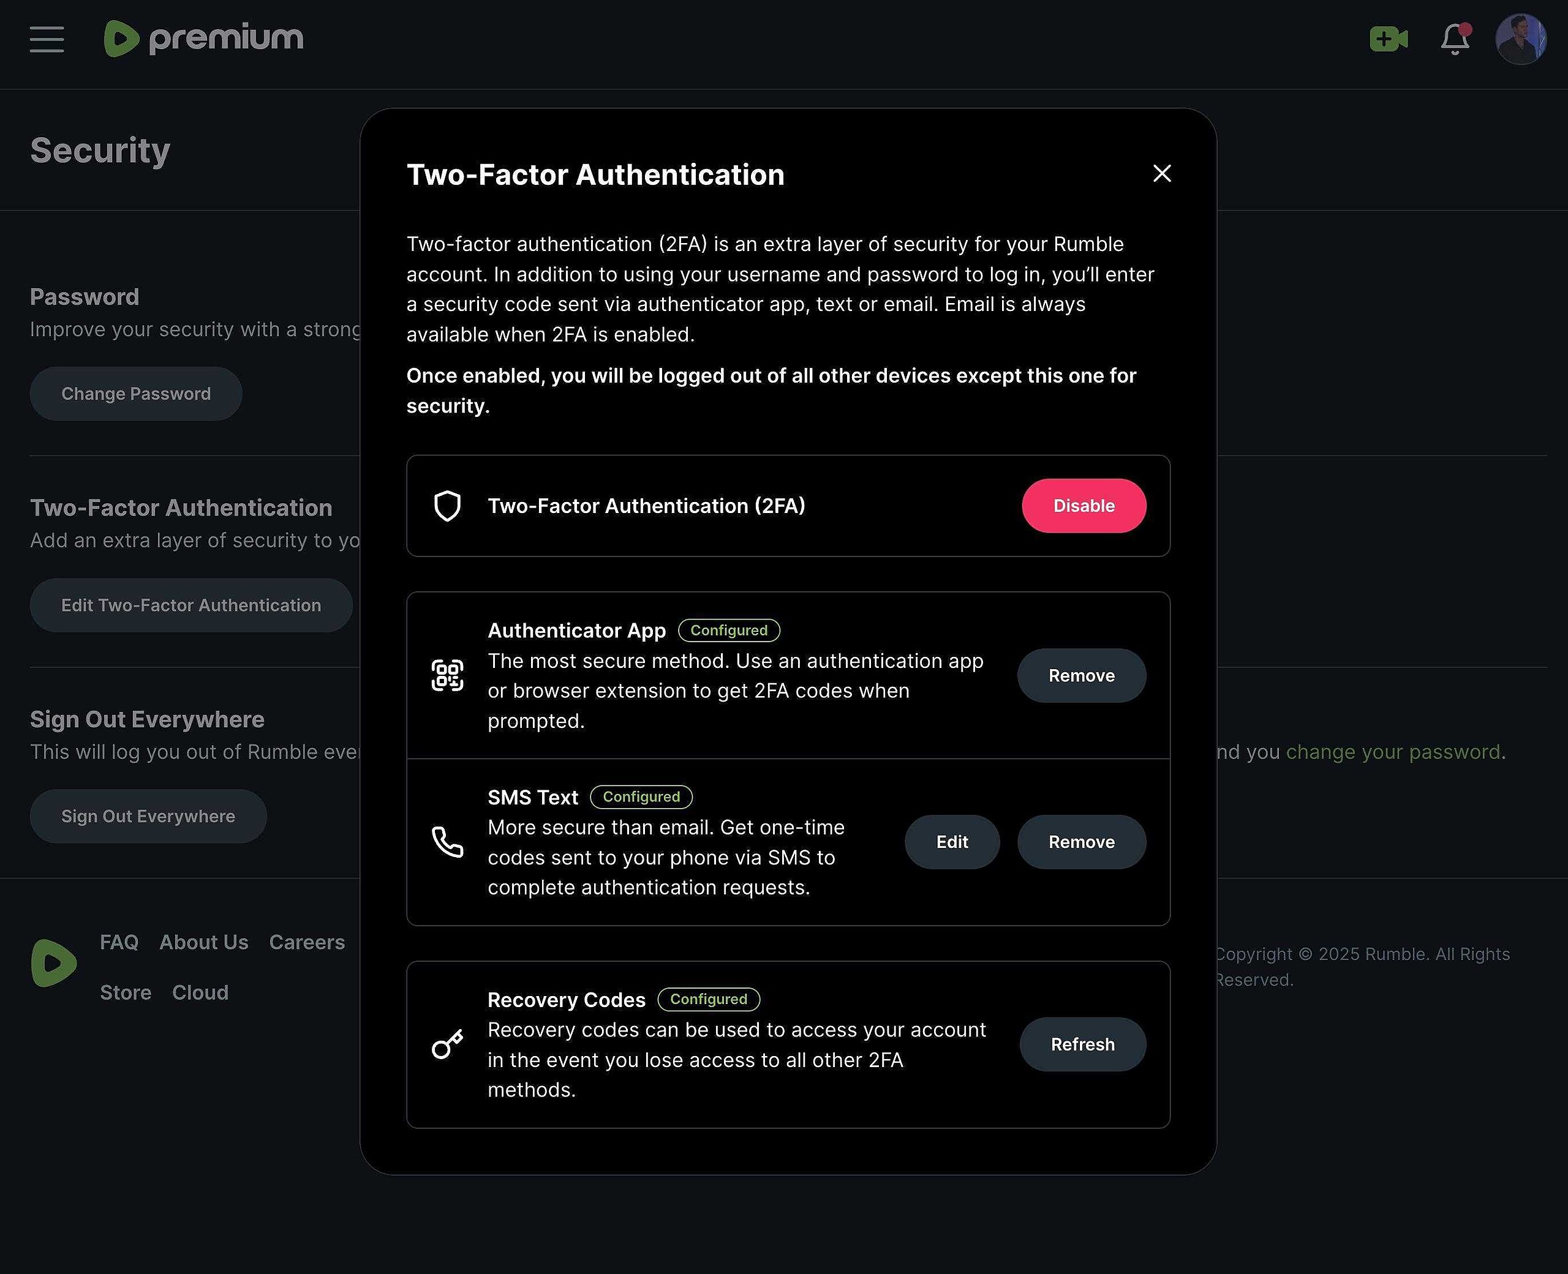
Task: Click the shield icon beside 2FA
Action: click(447, 506)
